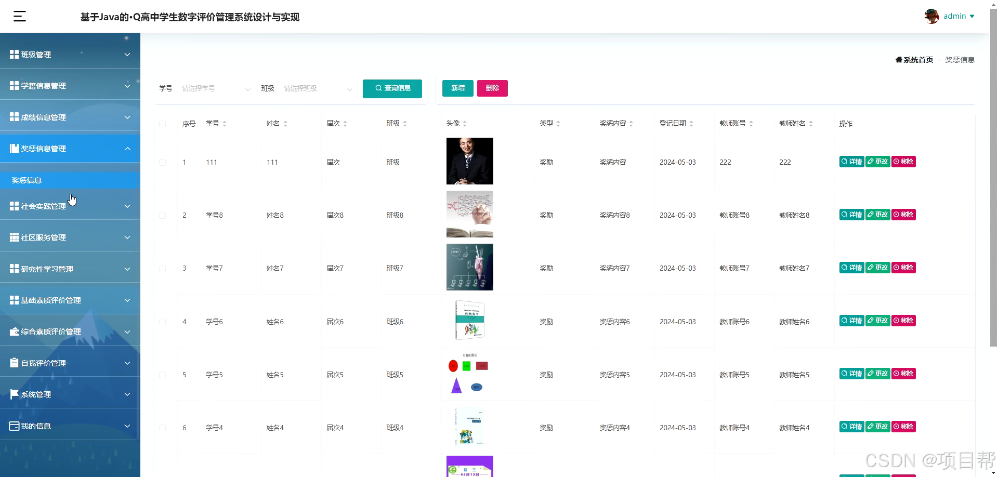Click the 班级管理 grid icon
Screen dimensions: 998x477
[x=14, y=54]
